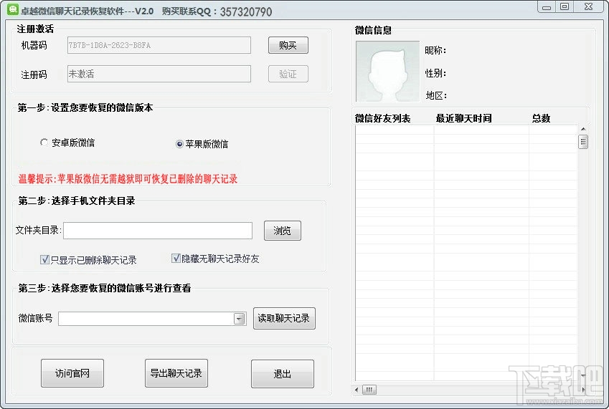The image size is (609, 409).
Task: Click the vertical scrollbar thumb
Action: 583,142
